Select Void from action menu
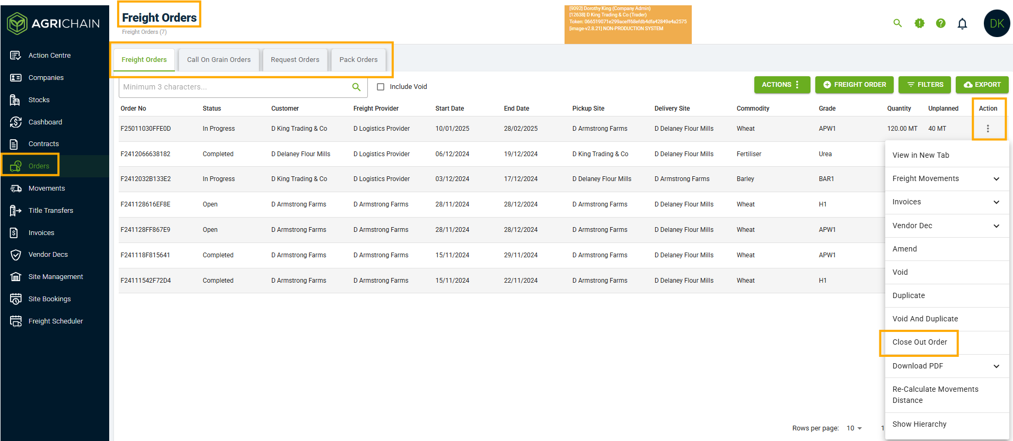The image size is (1013, 441). (x=947, y=272)
